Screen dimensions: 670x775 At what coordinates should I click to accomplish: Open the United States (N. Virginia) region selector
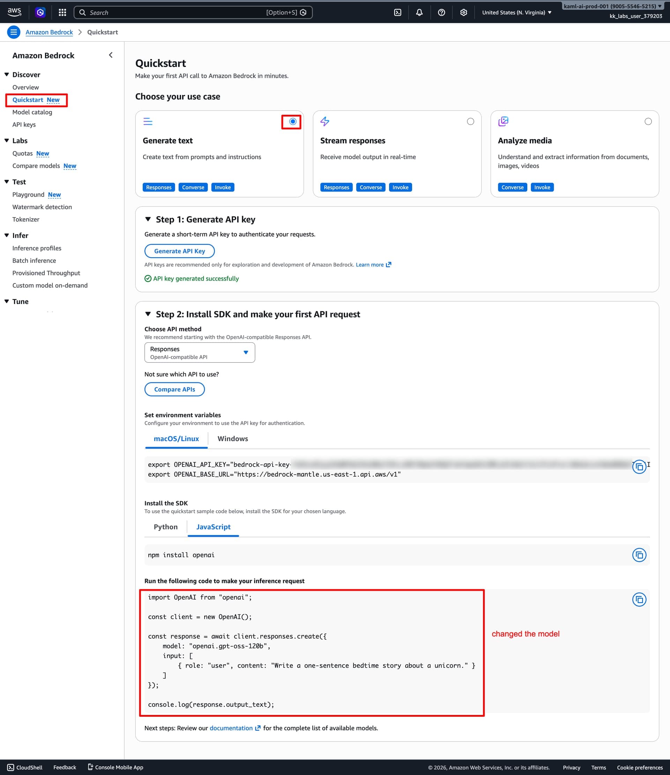click(x=516, y=12)
